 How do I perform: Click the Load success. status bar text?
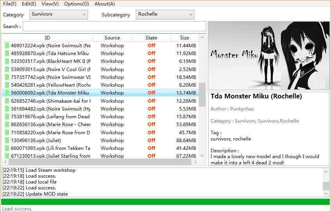(x=17, y=209)
